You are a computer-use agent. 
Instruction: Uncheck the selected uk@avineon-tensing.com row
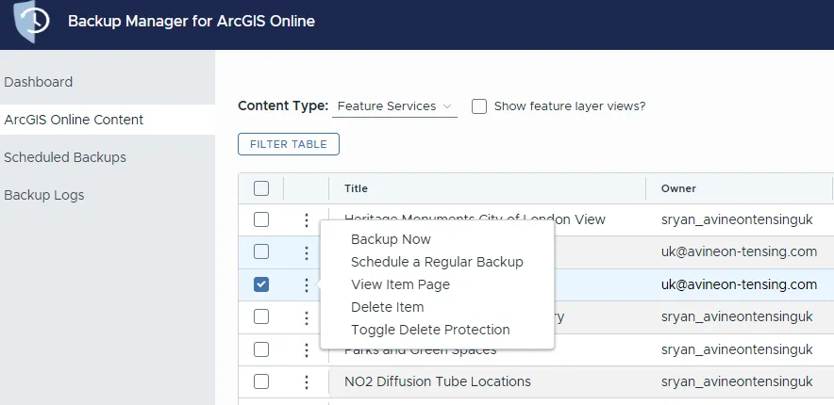[x=261, y=284]
